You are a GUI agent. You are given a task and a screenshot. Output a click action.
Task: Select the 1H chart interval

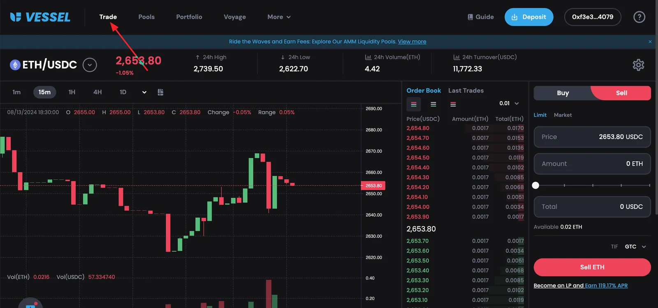tap(72, 92)
